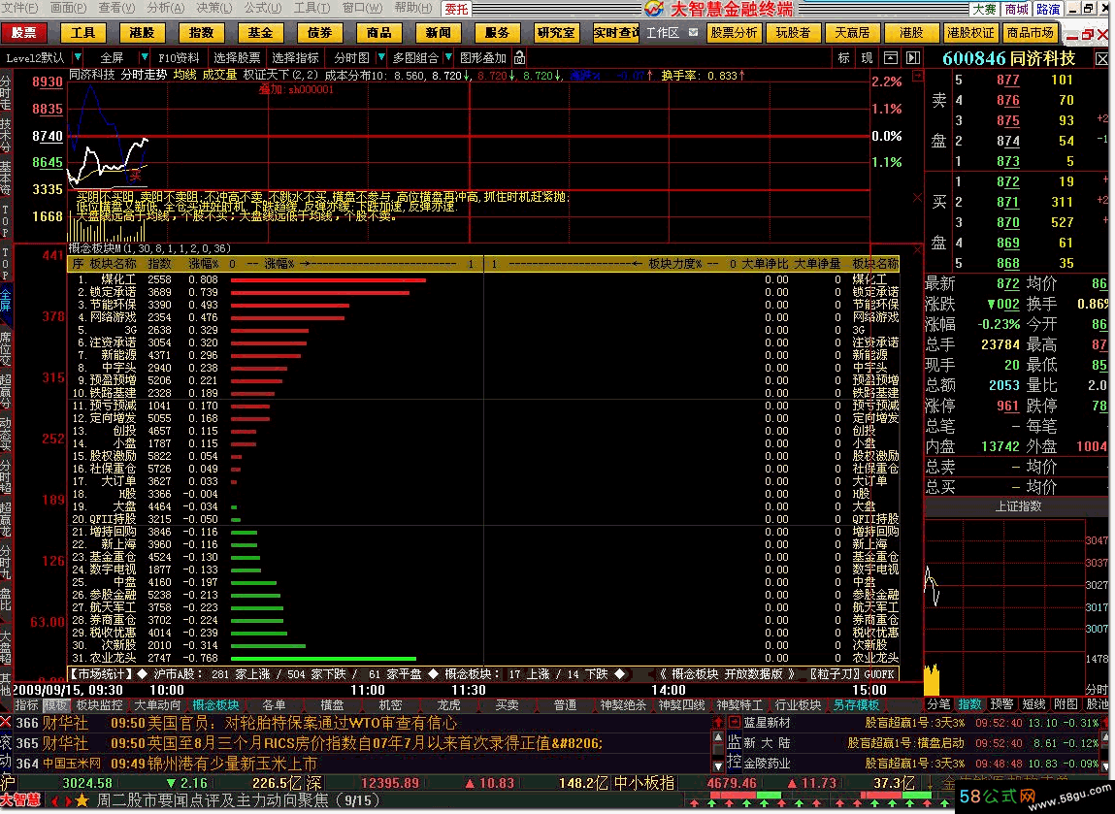Open the 查看(V) menu
The width and height of the screenshot is (1115, 814).
116,8
